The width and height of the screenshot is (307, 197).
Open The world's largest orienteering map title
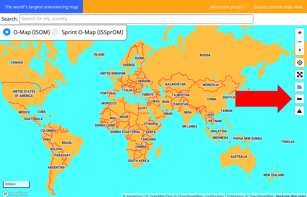tap(41, 7)
